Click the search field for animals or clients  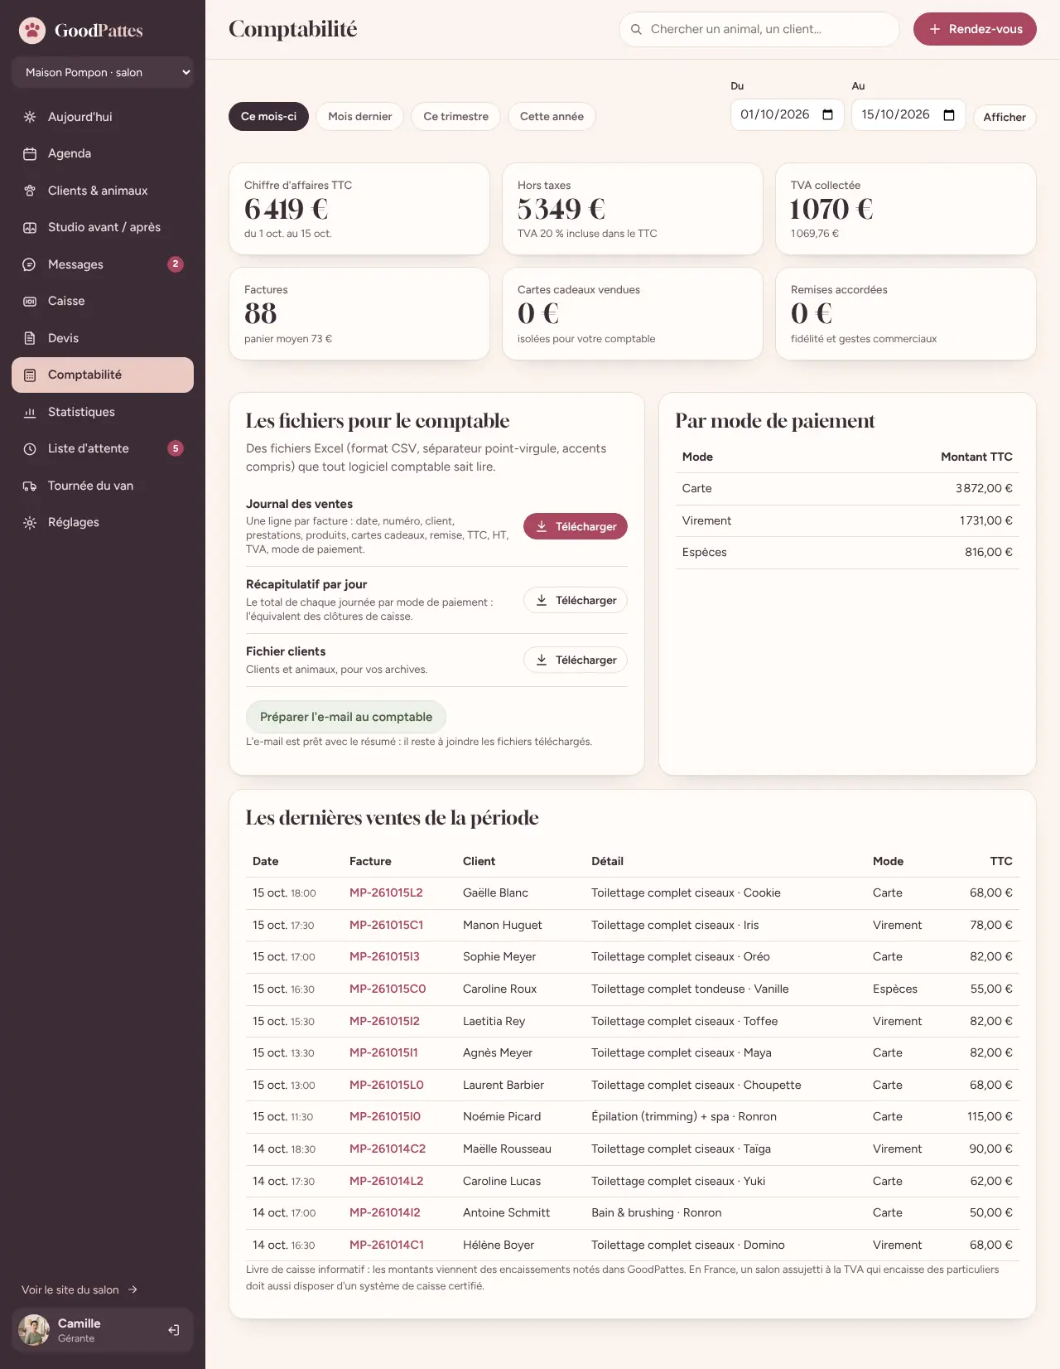click(x=759, y=29)
